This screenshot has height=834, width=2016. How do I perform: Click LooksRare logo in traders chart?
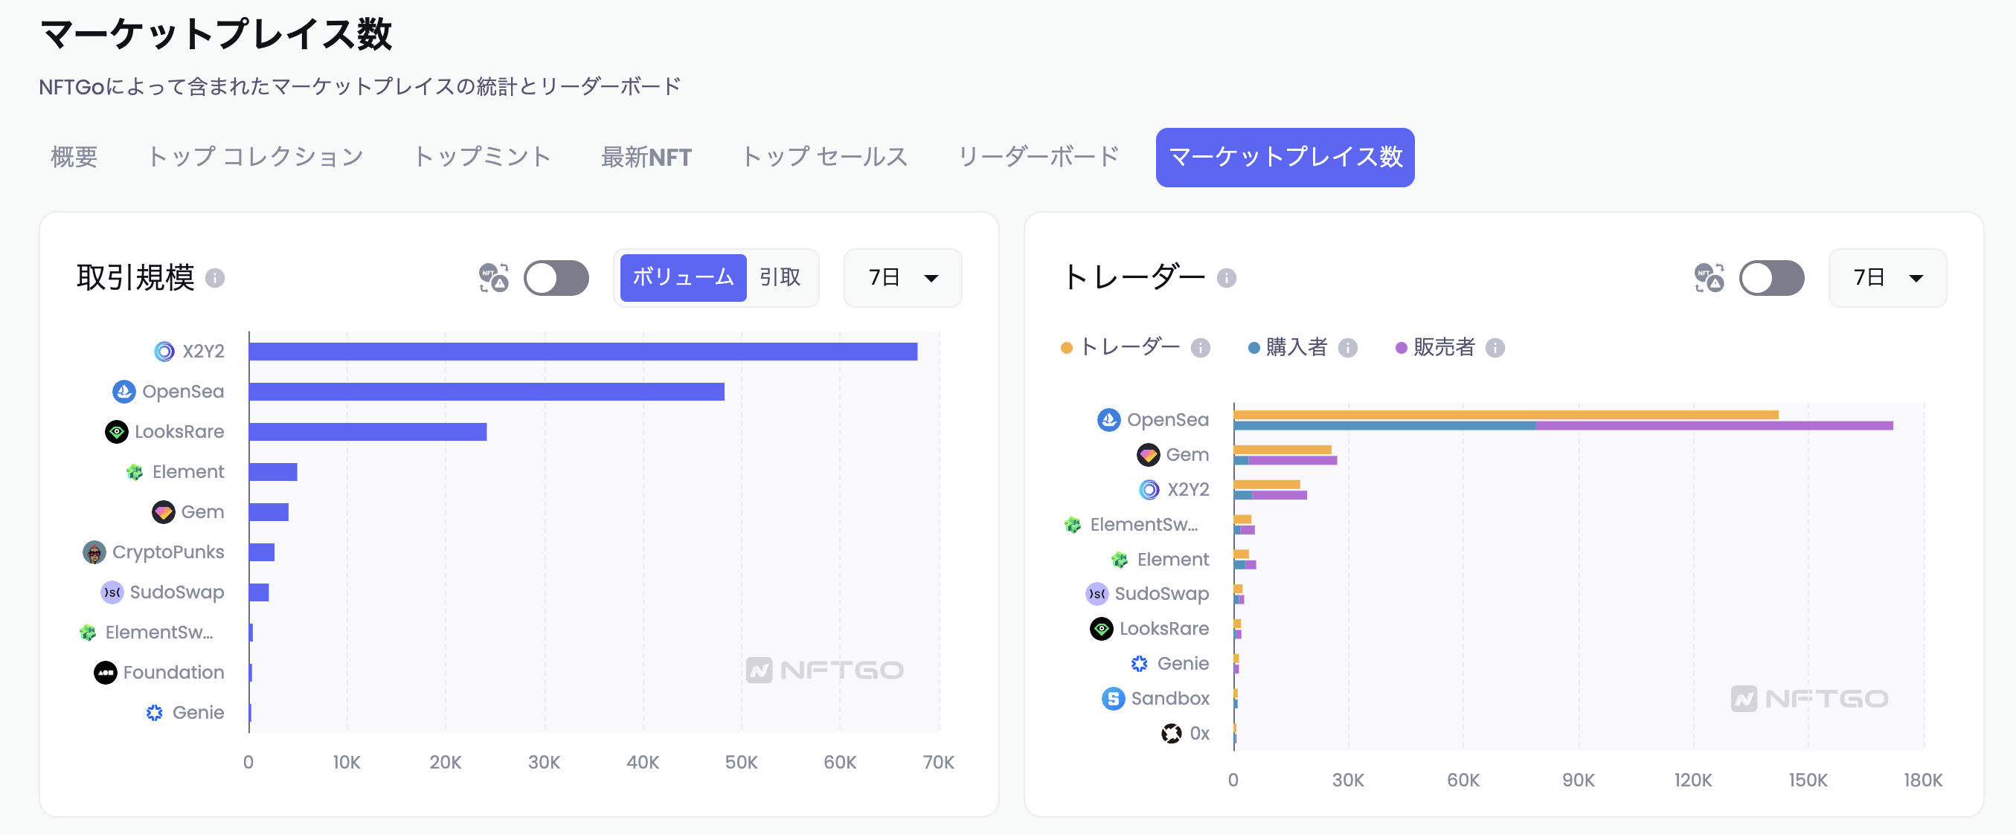coord(1101,628)
